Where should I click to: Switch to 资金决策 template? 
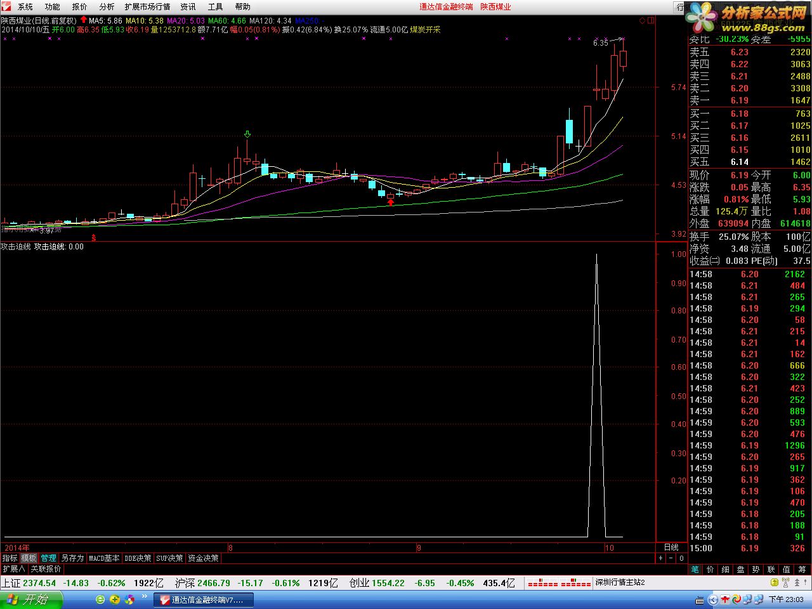(x=203, y=558)
